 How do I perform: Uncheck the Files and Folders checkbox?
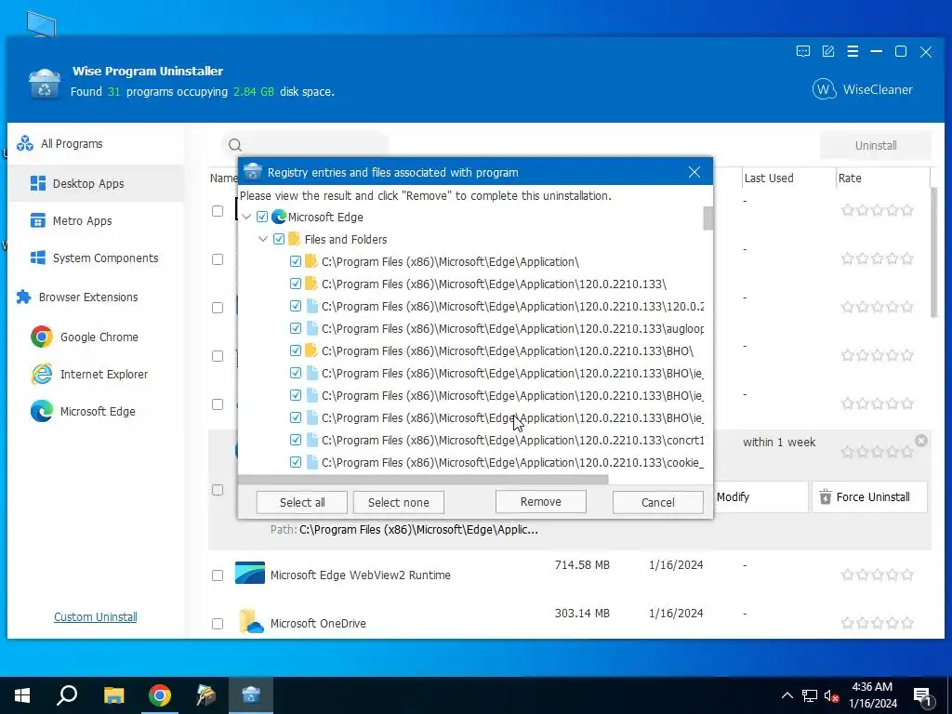[279, 239]
